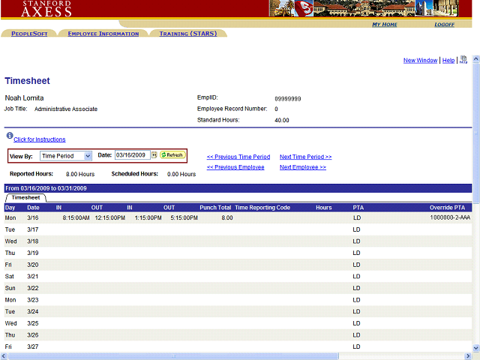Jump to Next Time Period
The width and height of the screenshot is (480, 360).
click(305, 157)
